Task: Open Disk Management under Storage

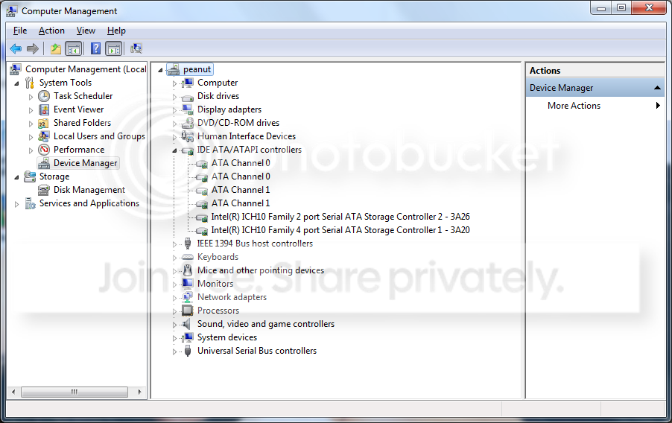Action: (89, 190)
